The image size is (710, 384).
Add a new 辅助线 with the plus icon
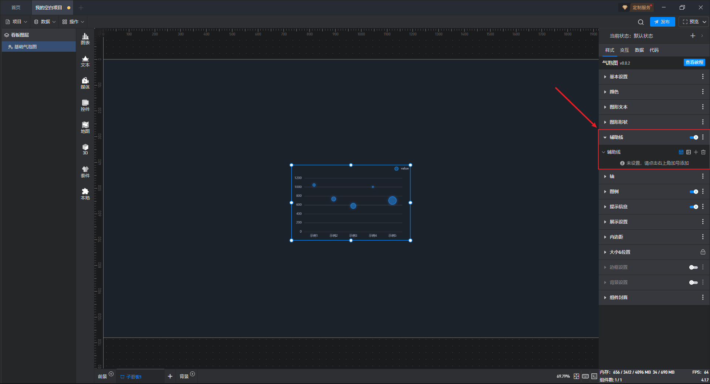coord(696,152)
